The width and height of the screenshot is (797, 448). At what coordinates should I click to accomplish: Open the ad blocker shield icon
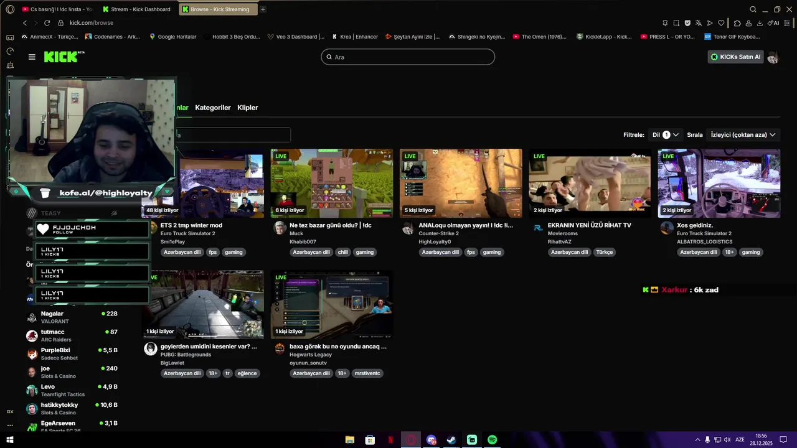pyautogui.click(x=687, y=23)
